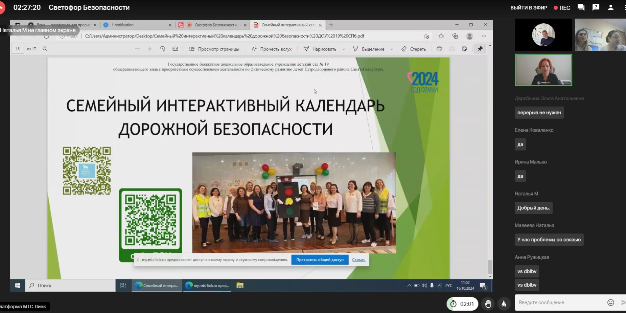Close the Светофор Безопасности browser tab

point(245,25)
